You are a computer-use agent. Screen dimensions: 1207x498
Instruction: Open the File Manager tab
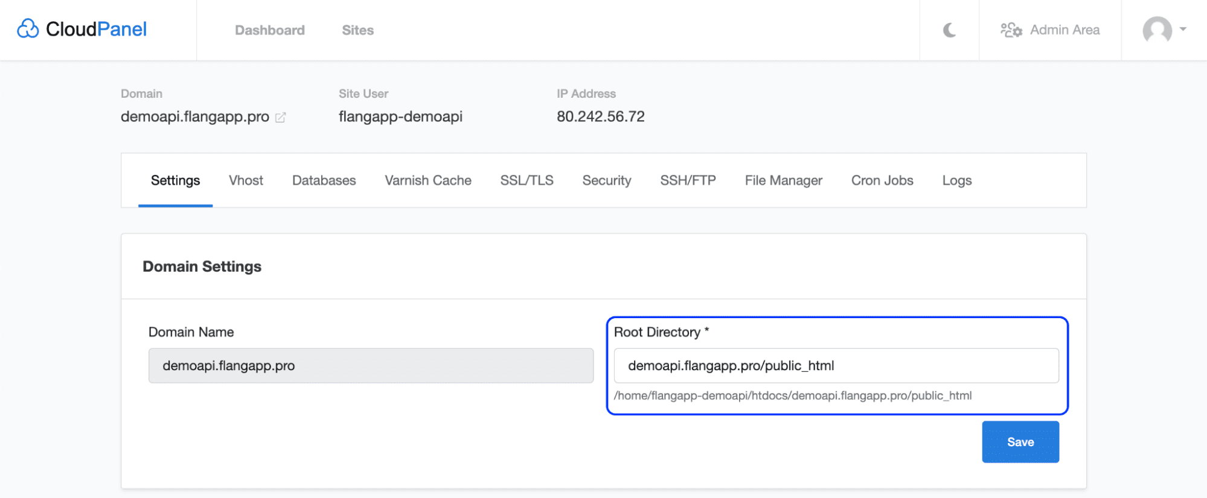coord(783,180)
